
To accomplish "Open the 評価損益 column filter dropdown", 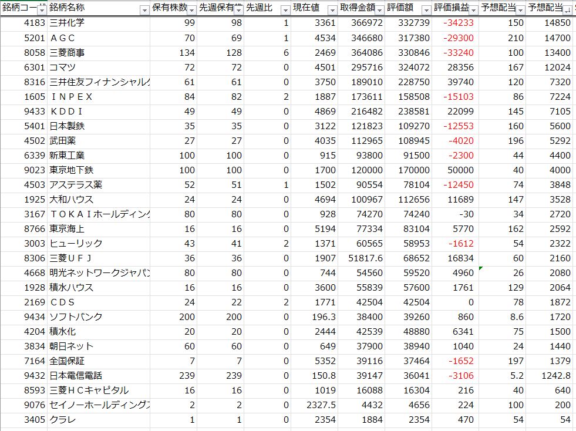I will pos(473,10).
